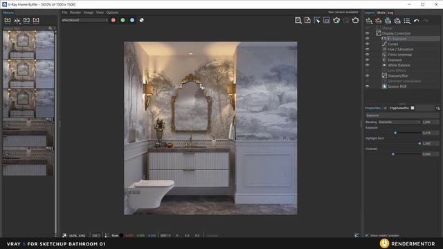Viewport: 443px width, 249px height.
Task: Click the save layer preset icon
Action: point(388,21)
